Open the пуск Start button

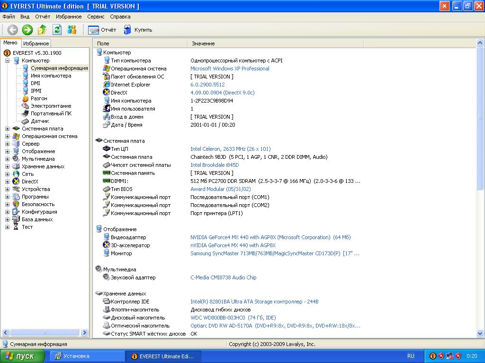click(x=22, y=356)
